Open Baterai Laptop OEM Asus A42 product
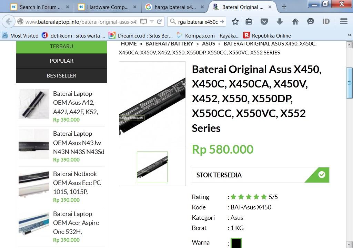The height and width of the screenshot is (248, 353). pos(75,103)
